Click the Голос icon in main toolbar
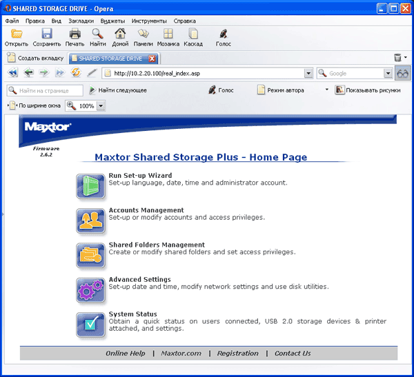 click(x=224, y=34)
